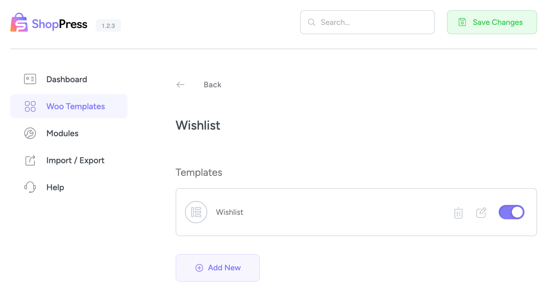Edit the Wishlist template via pencil icon
Viewport: 560px width, 294px height.
(481, 212)
